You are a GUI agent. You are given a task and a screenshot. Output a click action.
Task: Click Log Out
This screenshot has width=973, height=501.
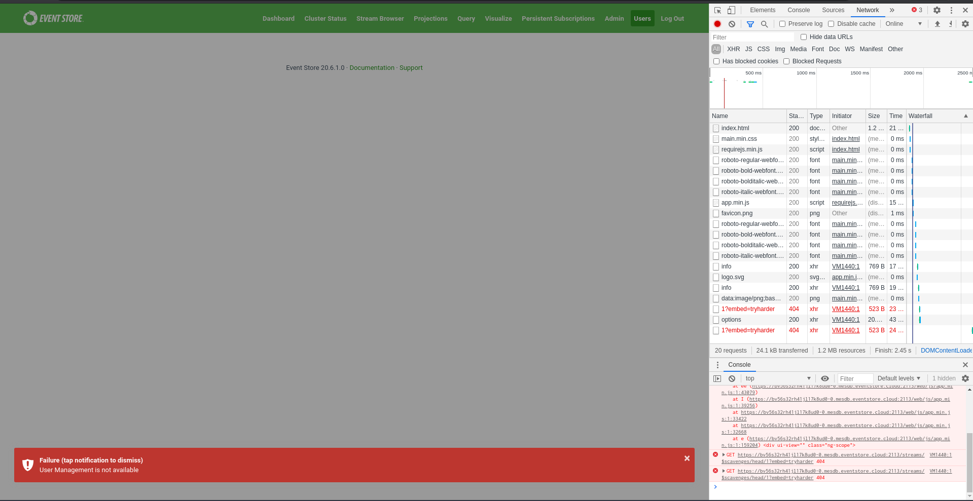pos(672,19)
